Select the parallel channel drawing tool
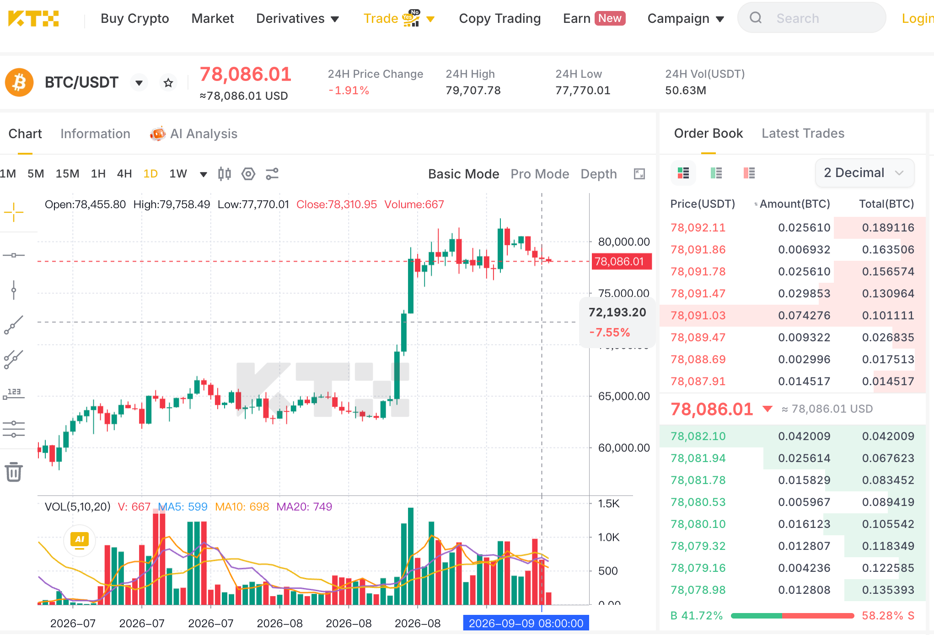The image size is (934, 635). coord(14,360)
